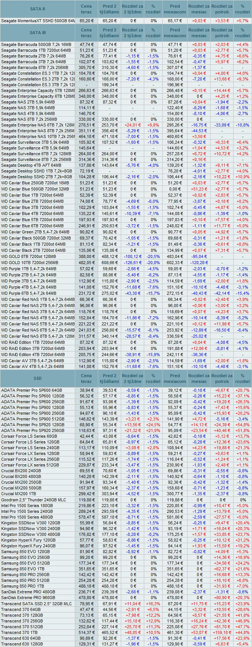This screenshot has height=647, width=252.
Task: Select 'Rozdiel za polrok' header in SATA II section
Action: click(222, 9)
